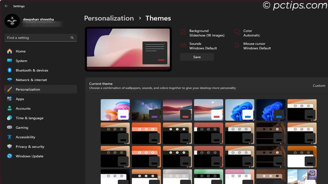This screenshot has height=184, width=328.
Task: Click the Find a setting search box
Action: click(33, 38)
